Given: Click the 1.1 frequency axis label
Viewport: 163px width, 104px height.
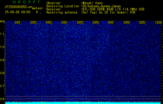Looking at the screenshot, I should pos(2,34).
